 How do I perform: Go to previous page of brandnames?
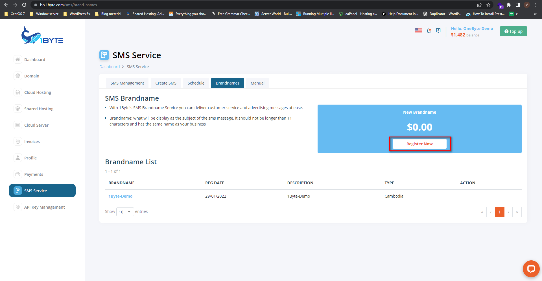click(491, 212)
